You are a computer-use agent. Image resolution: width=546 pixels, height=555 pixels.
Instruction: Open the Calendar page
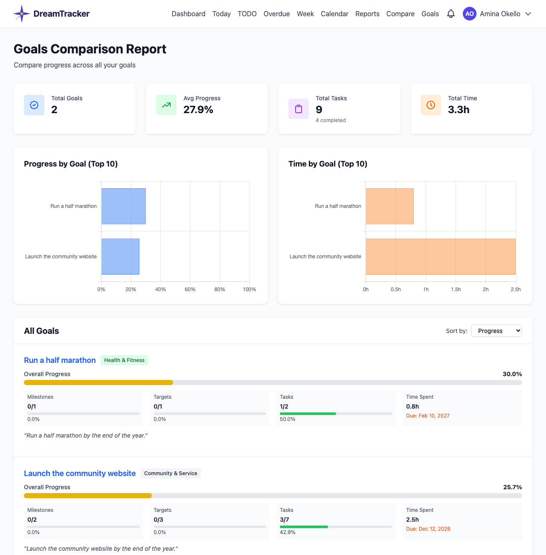[x=334, y=14]
